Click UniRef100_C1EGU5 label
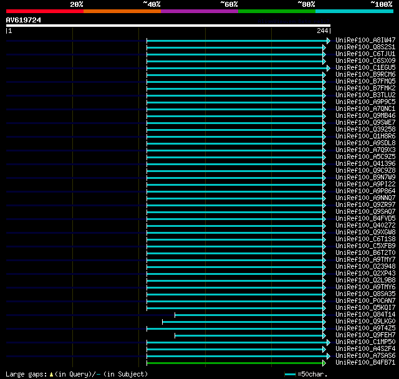The height and width of the screenshot is (379, 399). pyautogui.click(x=365, y=68)
